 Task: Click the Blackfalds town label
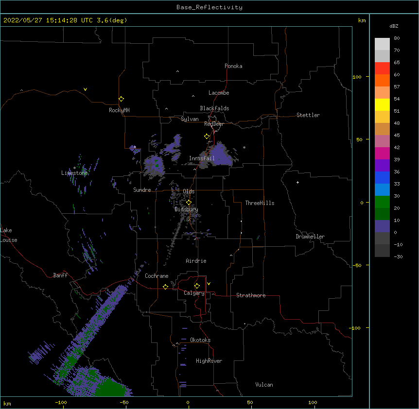(214, 108)
